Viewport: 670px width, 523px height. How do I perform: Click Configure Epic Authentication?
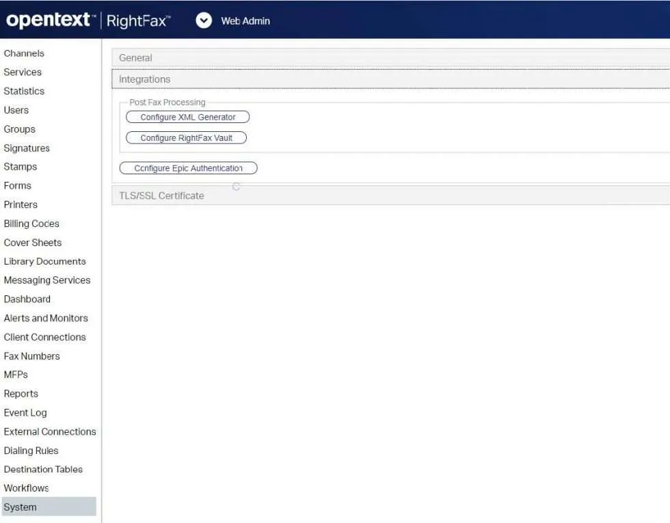click(188, 167)
